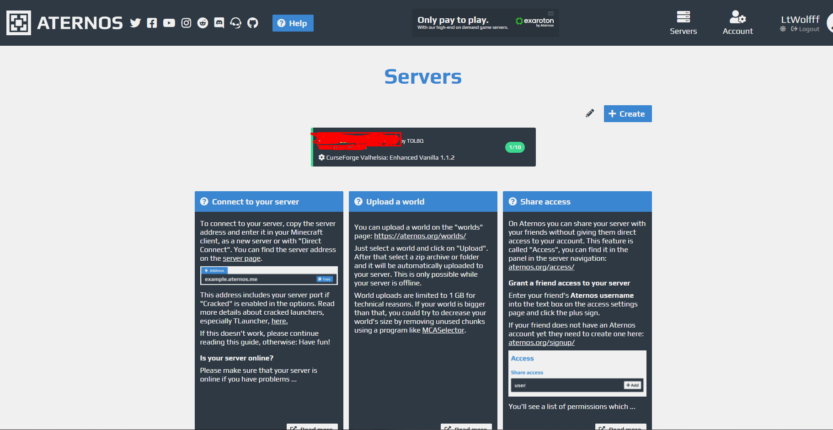The height and width of the screenshot is (430, 833).
Task: Open the aternos.org/worlds/ link
Action: [x=420, y=236]
